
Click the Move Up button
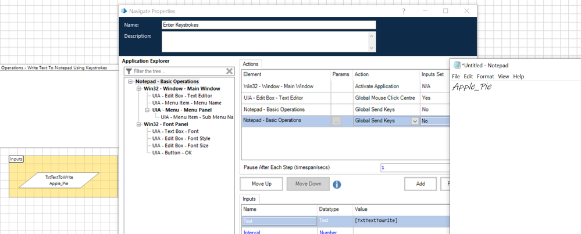coord(261,184)
